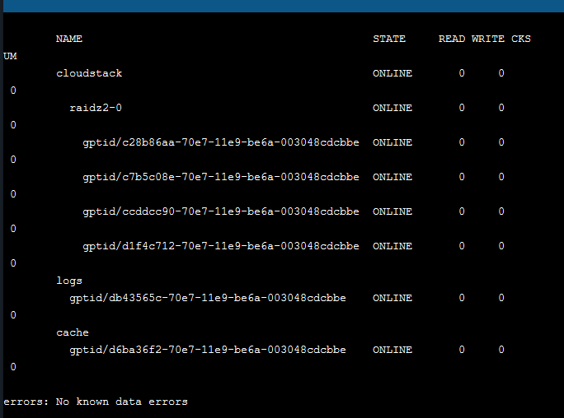Click WRITE count 0 for cloudstack
Image resolution: width=564 pixels, height=418 pixels.
501,73
